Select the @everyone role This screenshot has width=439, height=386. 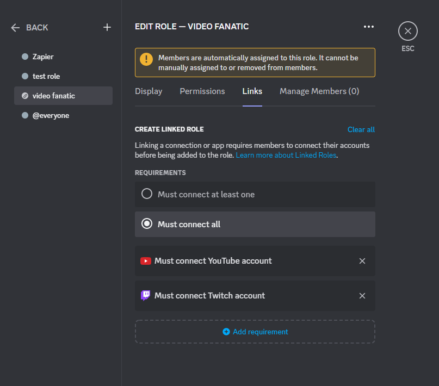[x=51, y=115]
